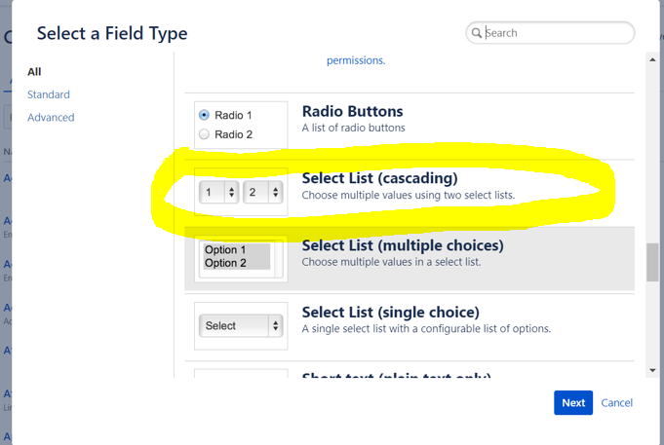Click the scrollbar up arrow in the field list
The height and width of the screenshot is (445, 664).
tap(652, 60)
